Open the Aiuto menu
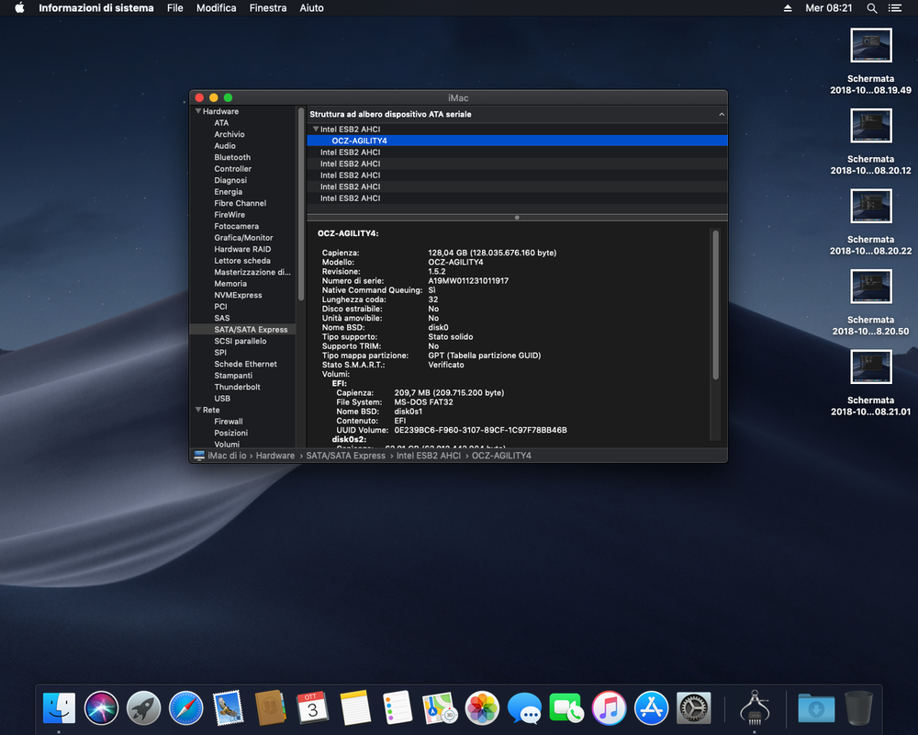Viewport: 918px width, 735px height. [x=311, y=8]
